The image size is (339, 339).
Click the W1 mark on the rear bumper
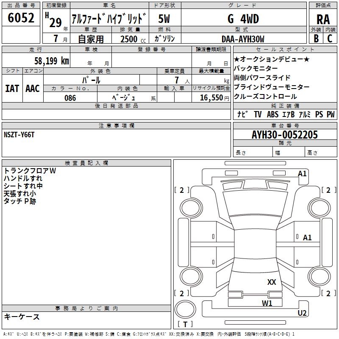[267, 303]
